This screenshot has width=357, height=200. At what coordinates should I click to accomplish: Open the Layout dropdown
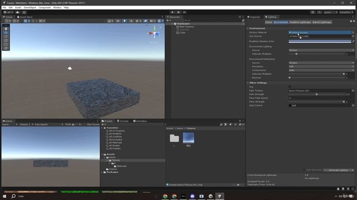coord(346,12)
